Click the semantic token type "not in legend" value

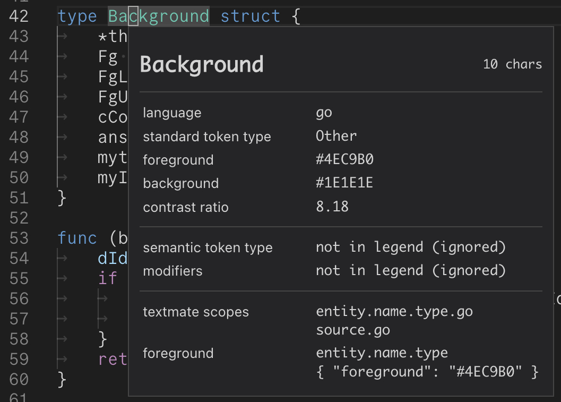point(410,247)
